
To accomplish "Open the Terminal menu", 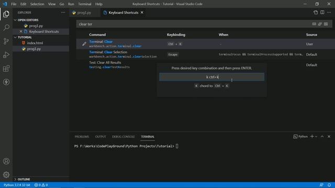I will pyautogui.click(x=85, y=4).
